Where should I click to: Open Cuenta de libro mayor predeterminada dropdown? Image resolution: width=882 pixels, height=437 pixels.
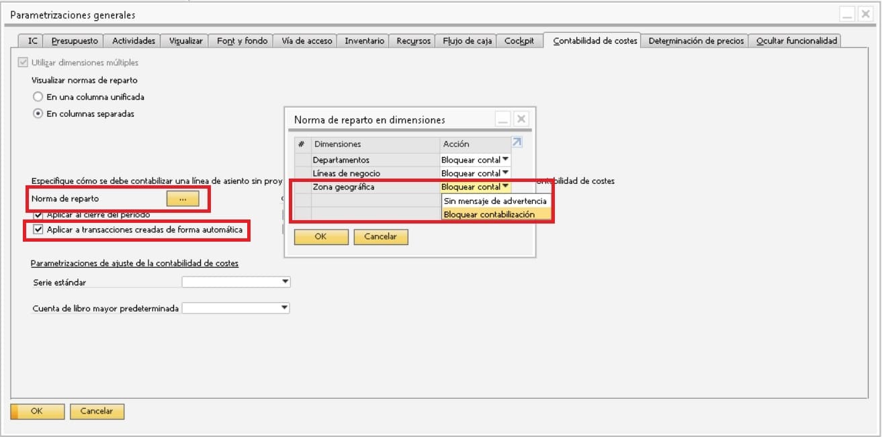click(x=285, y=307)
